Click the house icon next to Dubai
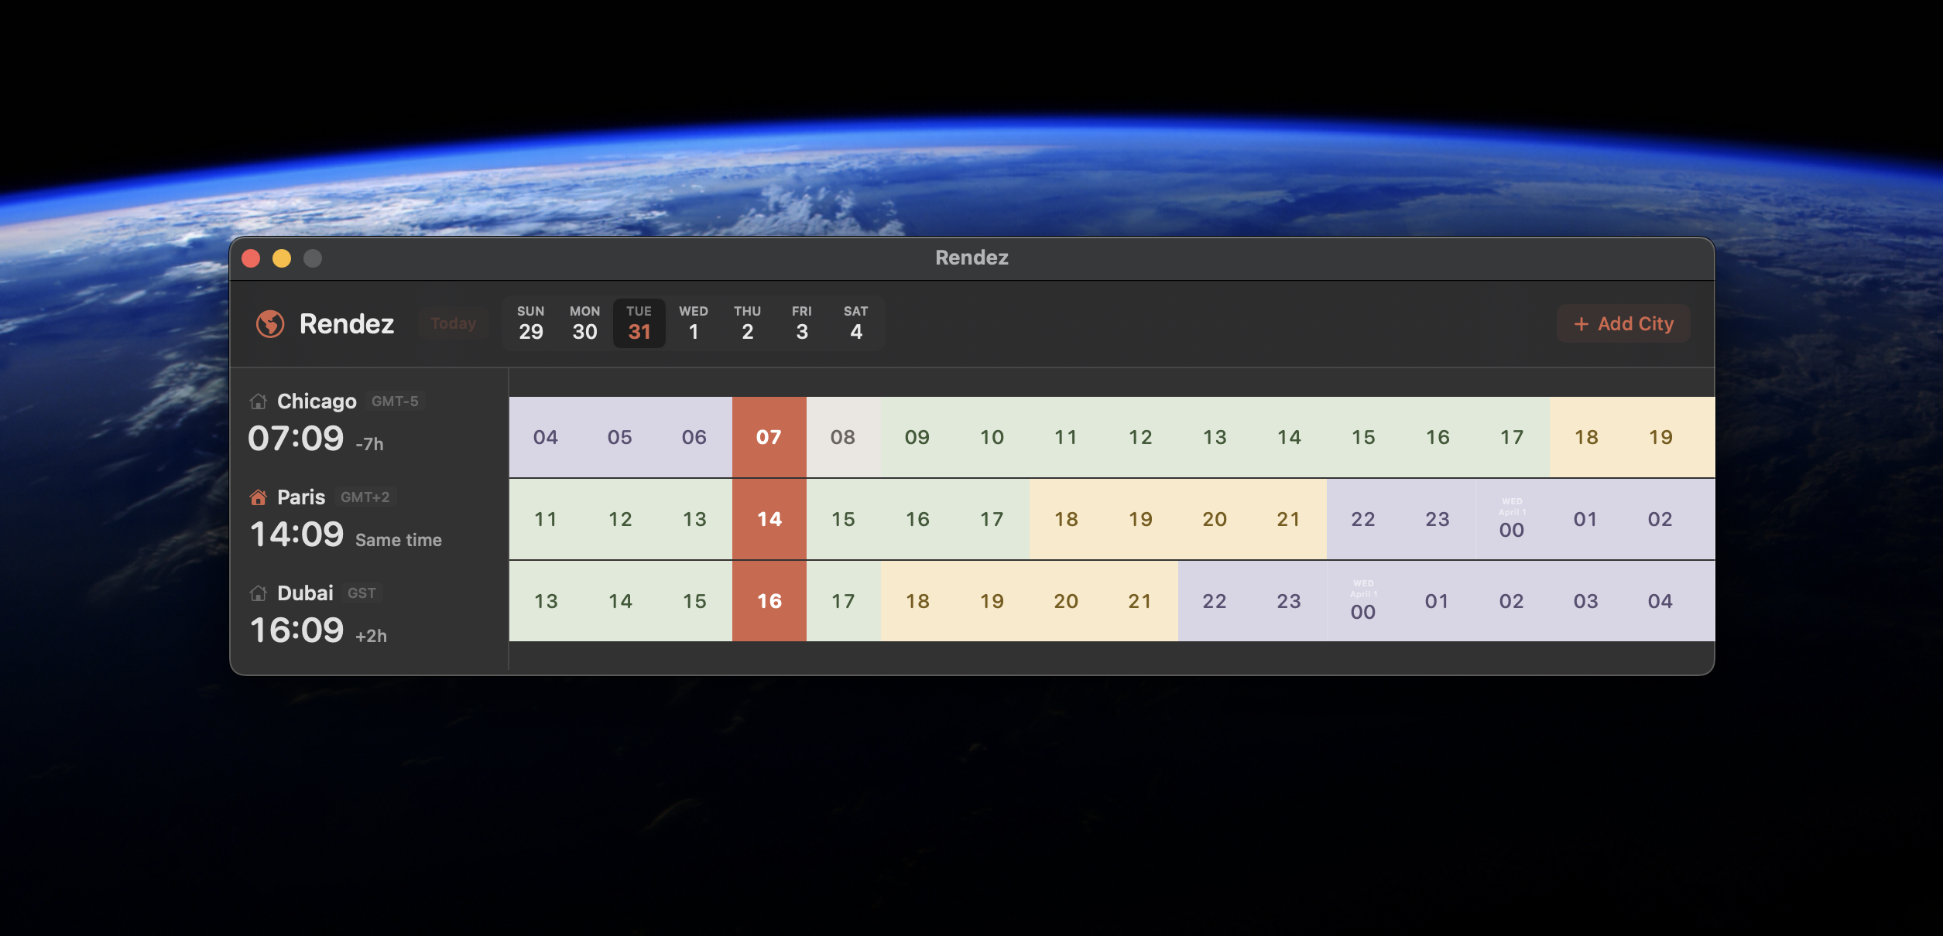The width and height of the screenshot is (1943, 936). click(259, 593)
